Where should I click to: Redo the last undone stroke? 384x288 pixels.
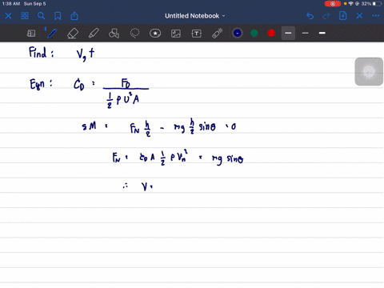coord(326,16)
